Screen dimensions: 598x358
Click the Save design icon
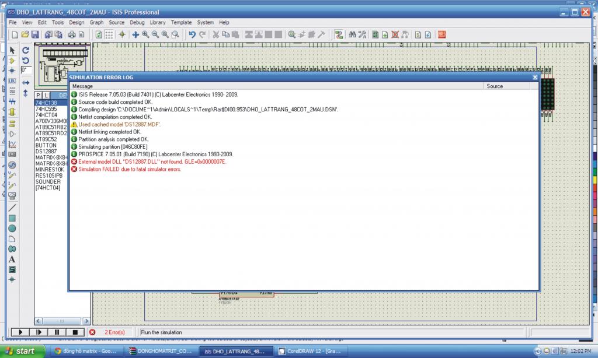tap(35, 35)
